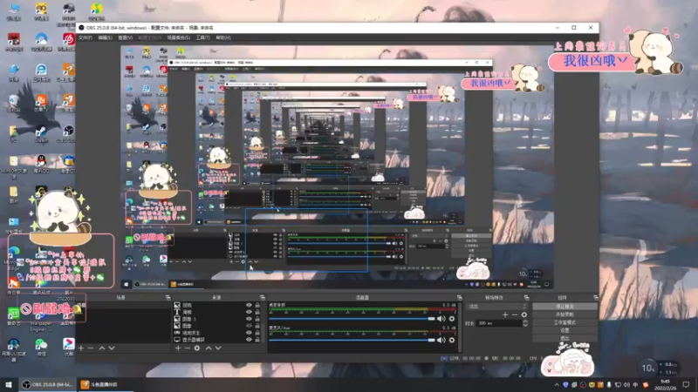Screen dimensions: 698x392
Task: Click the 开始录制 start recording button
Action: [x=565, y=314]
